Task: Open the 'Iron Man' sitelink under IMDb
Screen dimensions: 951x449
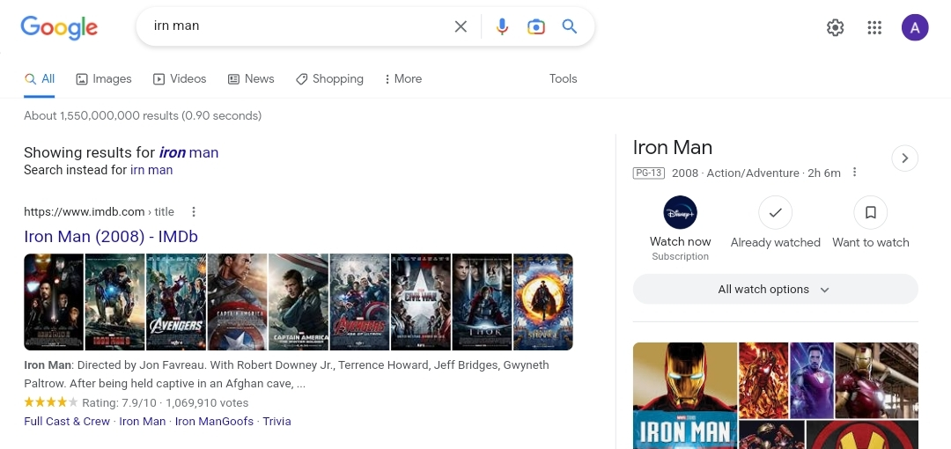Action: 142,421
